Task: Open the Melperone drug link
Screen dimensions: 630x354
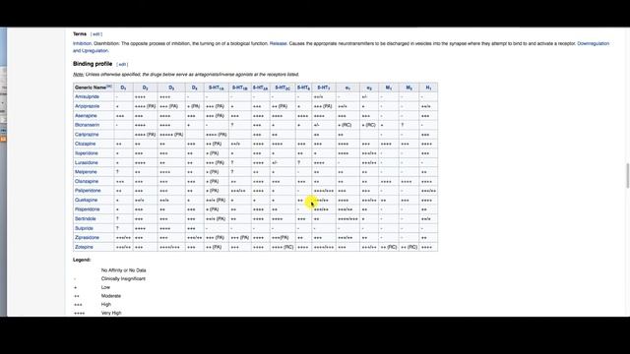Action: point(86,172)
